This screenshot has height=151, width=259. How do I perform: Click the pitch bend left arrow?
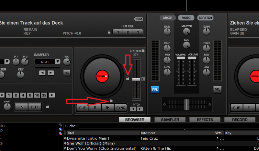point(134,109)
